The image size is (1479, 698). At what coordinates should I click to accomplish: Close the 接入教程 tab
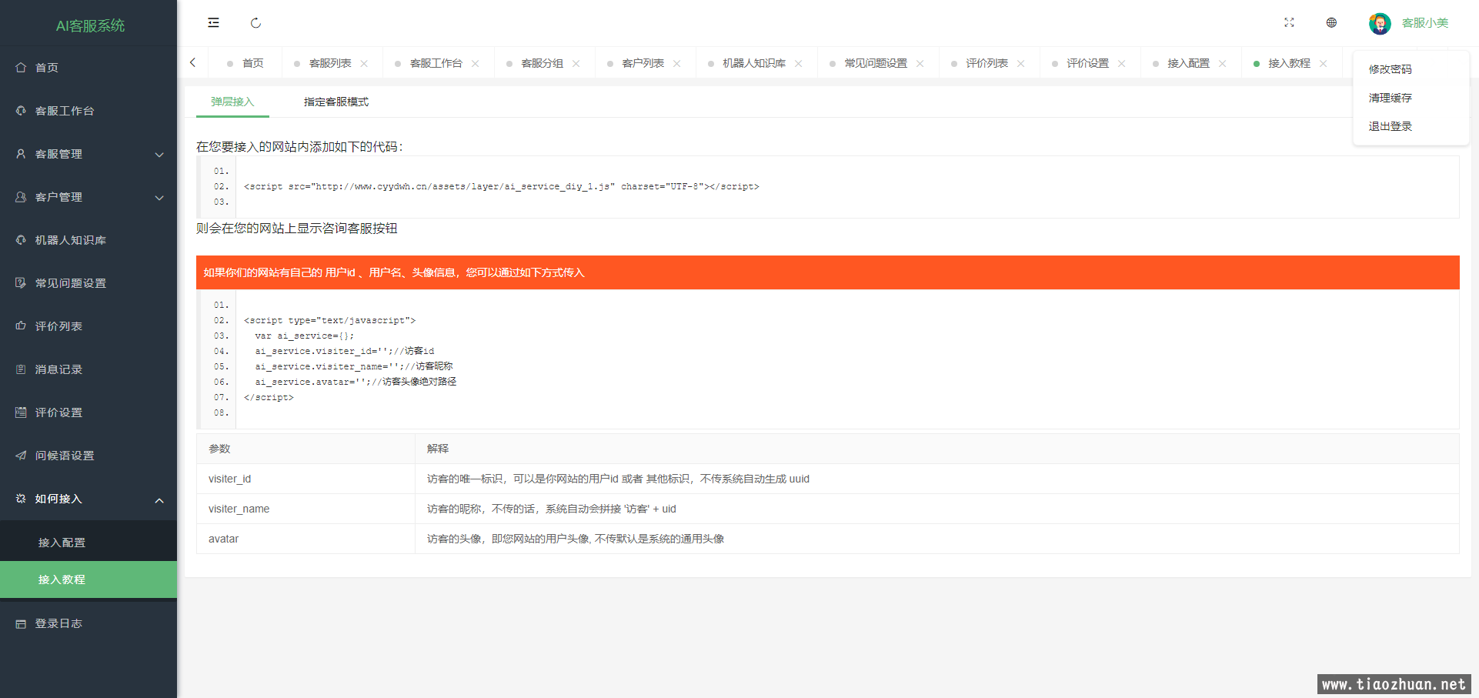pyautogui.click(x=1324, y=63)
